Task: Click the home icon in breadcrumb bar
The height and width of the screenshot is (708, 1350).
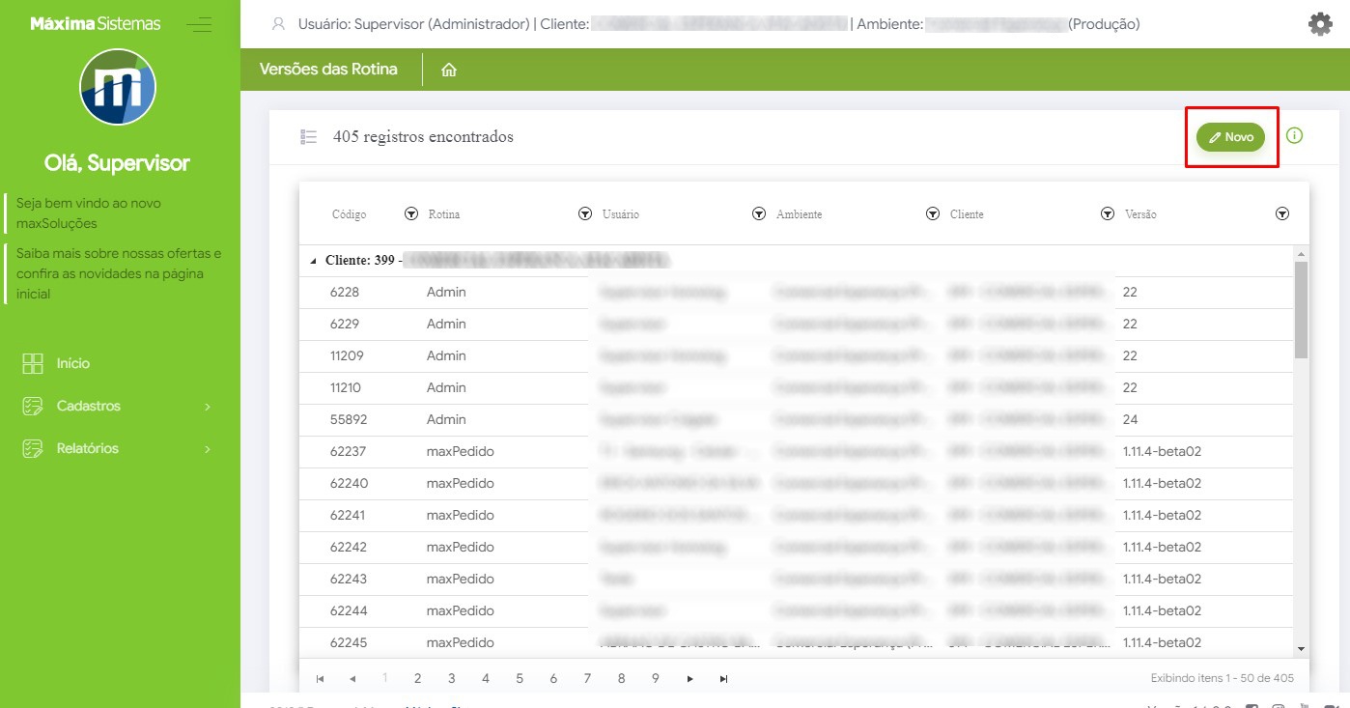Action: [448, 71]
